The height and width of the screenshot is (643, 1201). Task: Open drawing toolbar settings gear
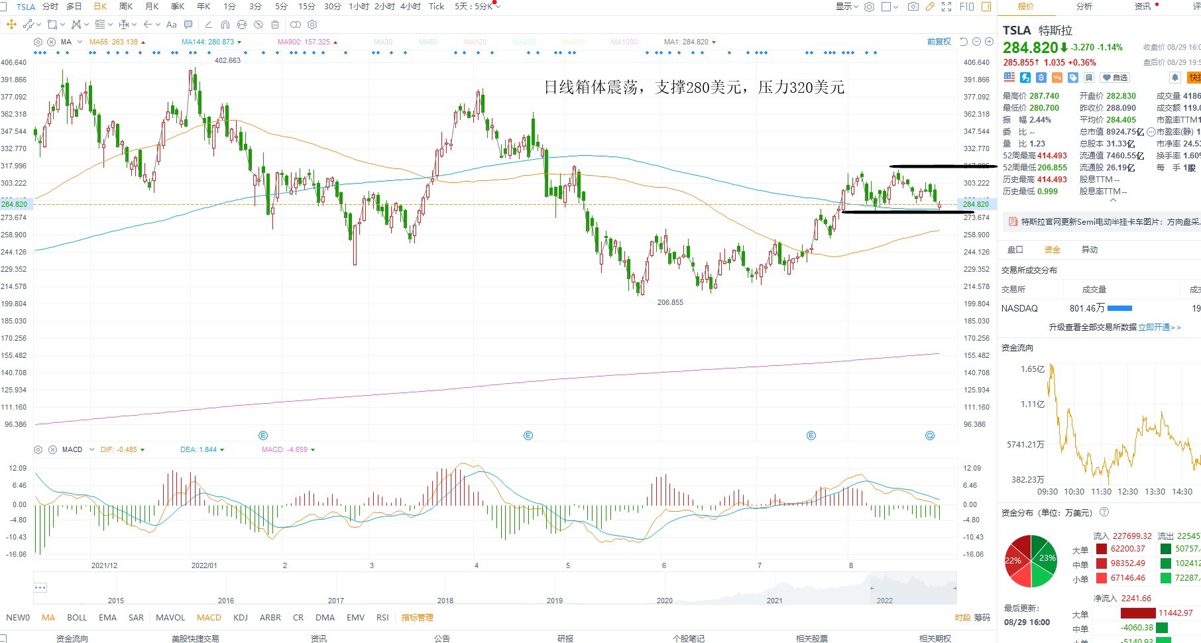coord(312,25)
